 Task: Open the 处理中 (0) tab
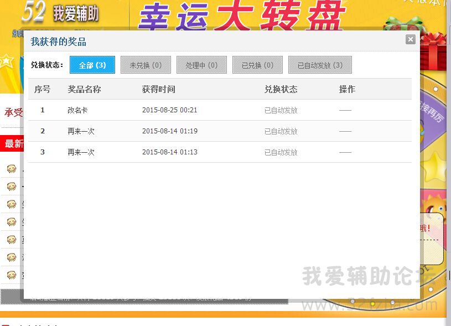201,65
